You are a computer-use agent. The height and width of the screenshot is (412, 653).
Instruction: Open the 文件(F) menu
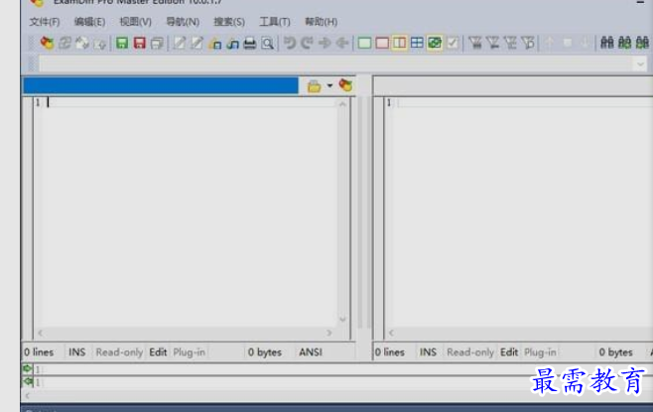pyautogui.click(x=45, y=22)
